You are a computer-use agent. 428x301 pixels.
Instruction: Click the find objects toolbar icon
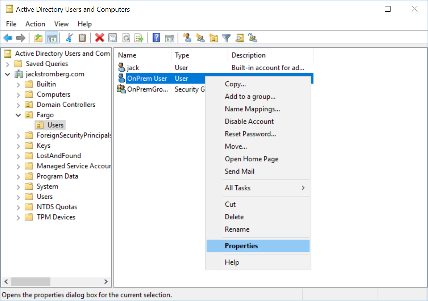tap(239, 37)
